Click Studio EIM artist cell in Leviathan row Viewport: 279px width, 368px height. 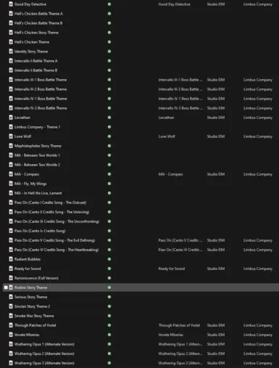point(216,118)
